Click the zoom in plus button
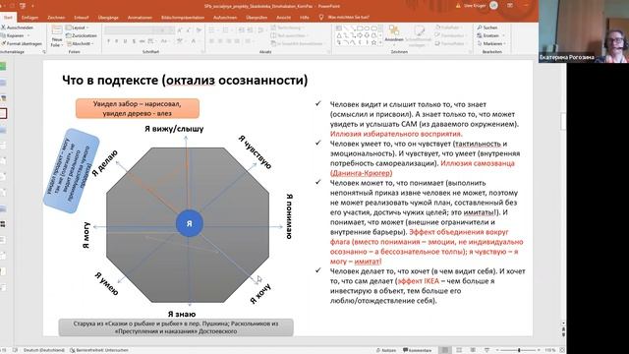 tap(539, 350)
